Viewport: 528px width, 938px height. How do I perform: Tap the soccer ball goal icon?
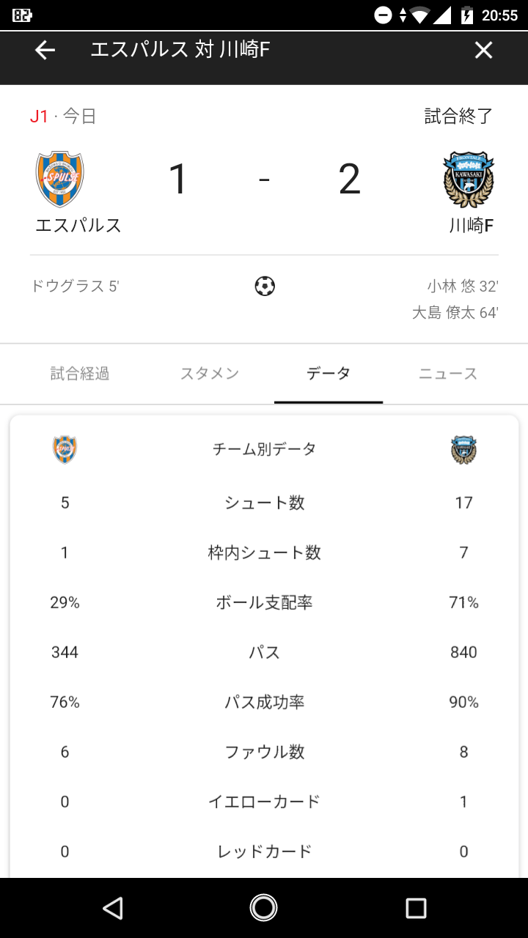pos(265,286)
